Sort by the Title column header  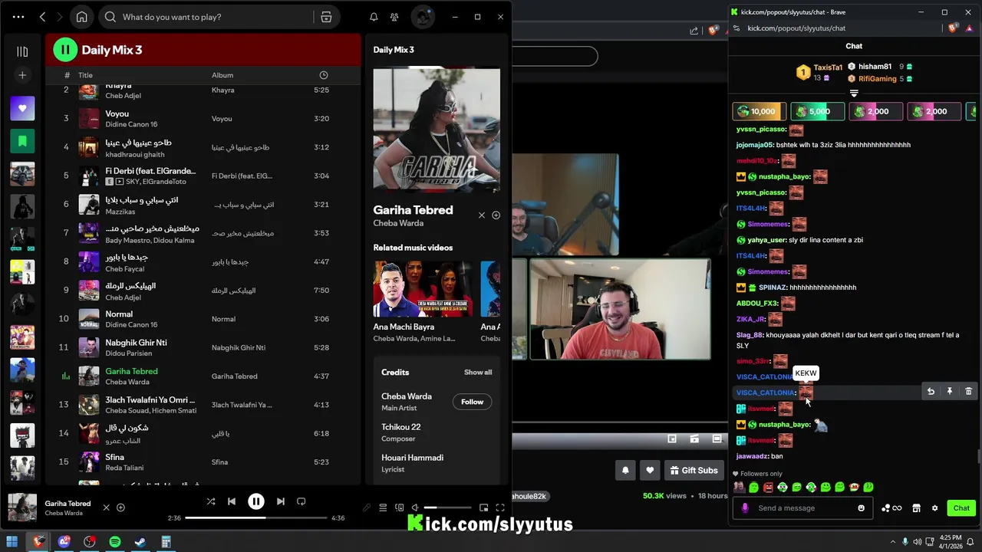click(x=85, y=75)
